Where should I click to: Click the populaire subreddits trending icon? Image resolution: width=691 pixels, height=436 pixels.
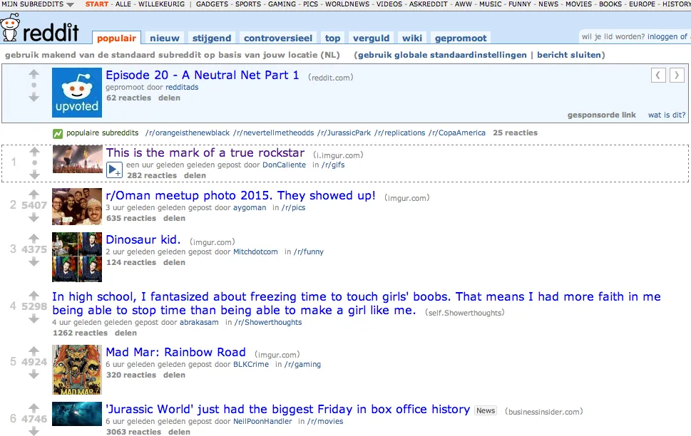tap(58, 133)
